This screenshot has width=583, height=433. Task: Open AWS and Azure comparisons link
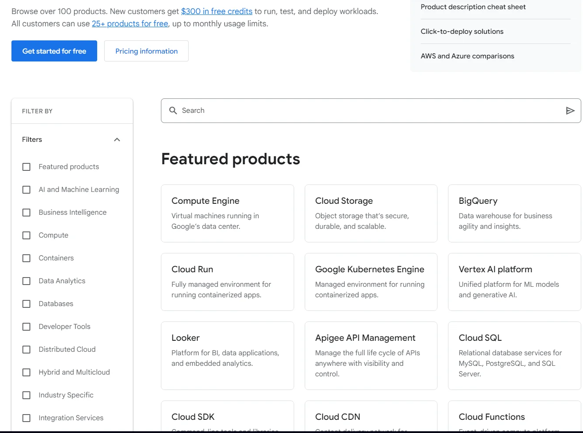[467, 56]
